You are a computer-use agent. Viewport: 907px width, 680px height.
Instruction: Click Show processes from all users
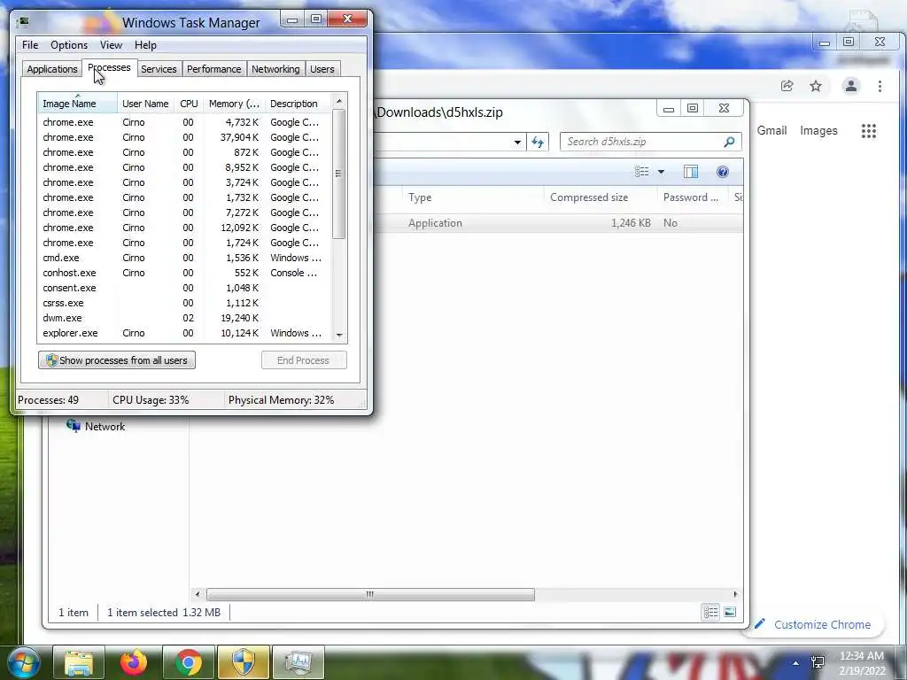(x=117, y=360)
